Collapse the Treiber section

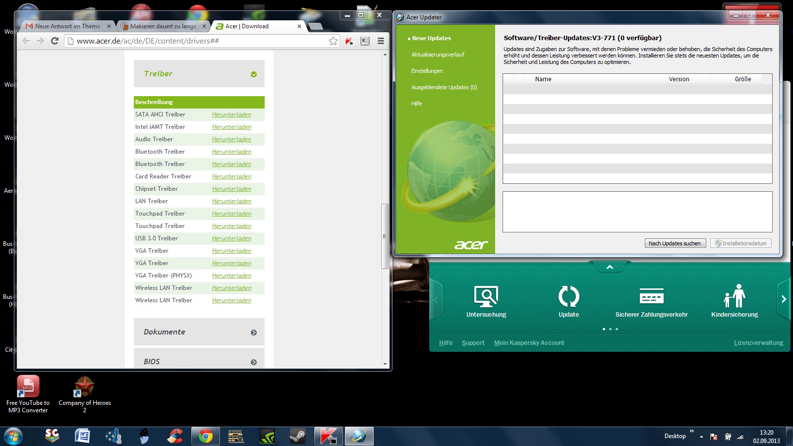pyautogui.click(x=254, y=74)
